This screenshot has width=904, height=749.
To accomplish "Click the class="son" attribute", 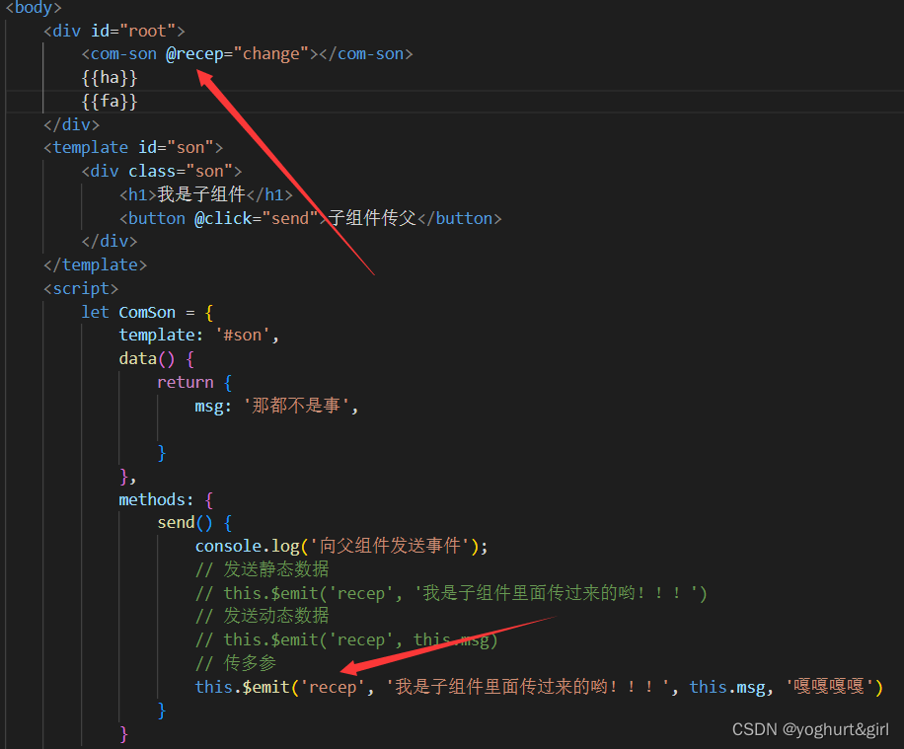I will [x=181, y=172].
